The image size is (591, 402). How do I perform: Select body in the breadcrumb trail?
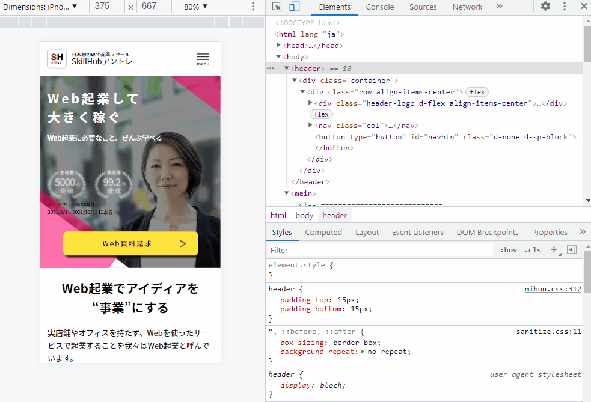(304, 215)
